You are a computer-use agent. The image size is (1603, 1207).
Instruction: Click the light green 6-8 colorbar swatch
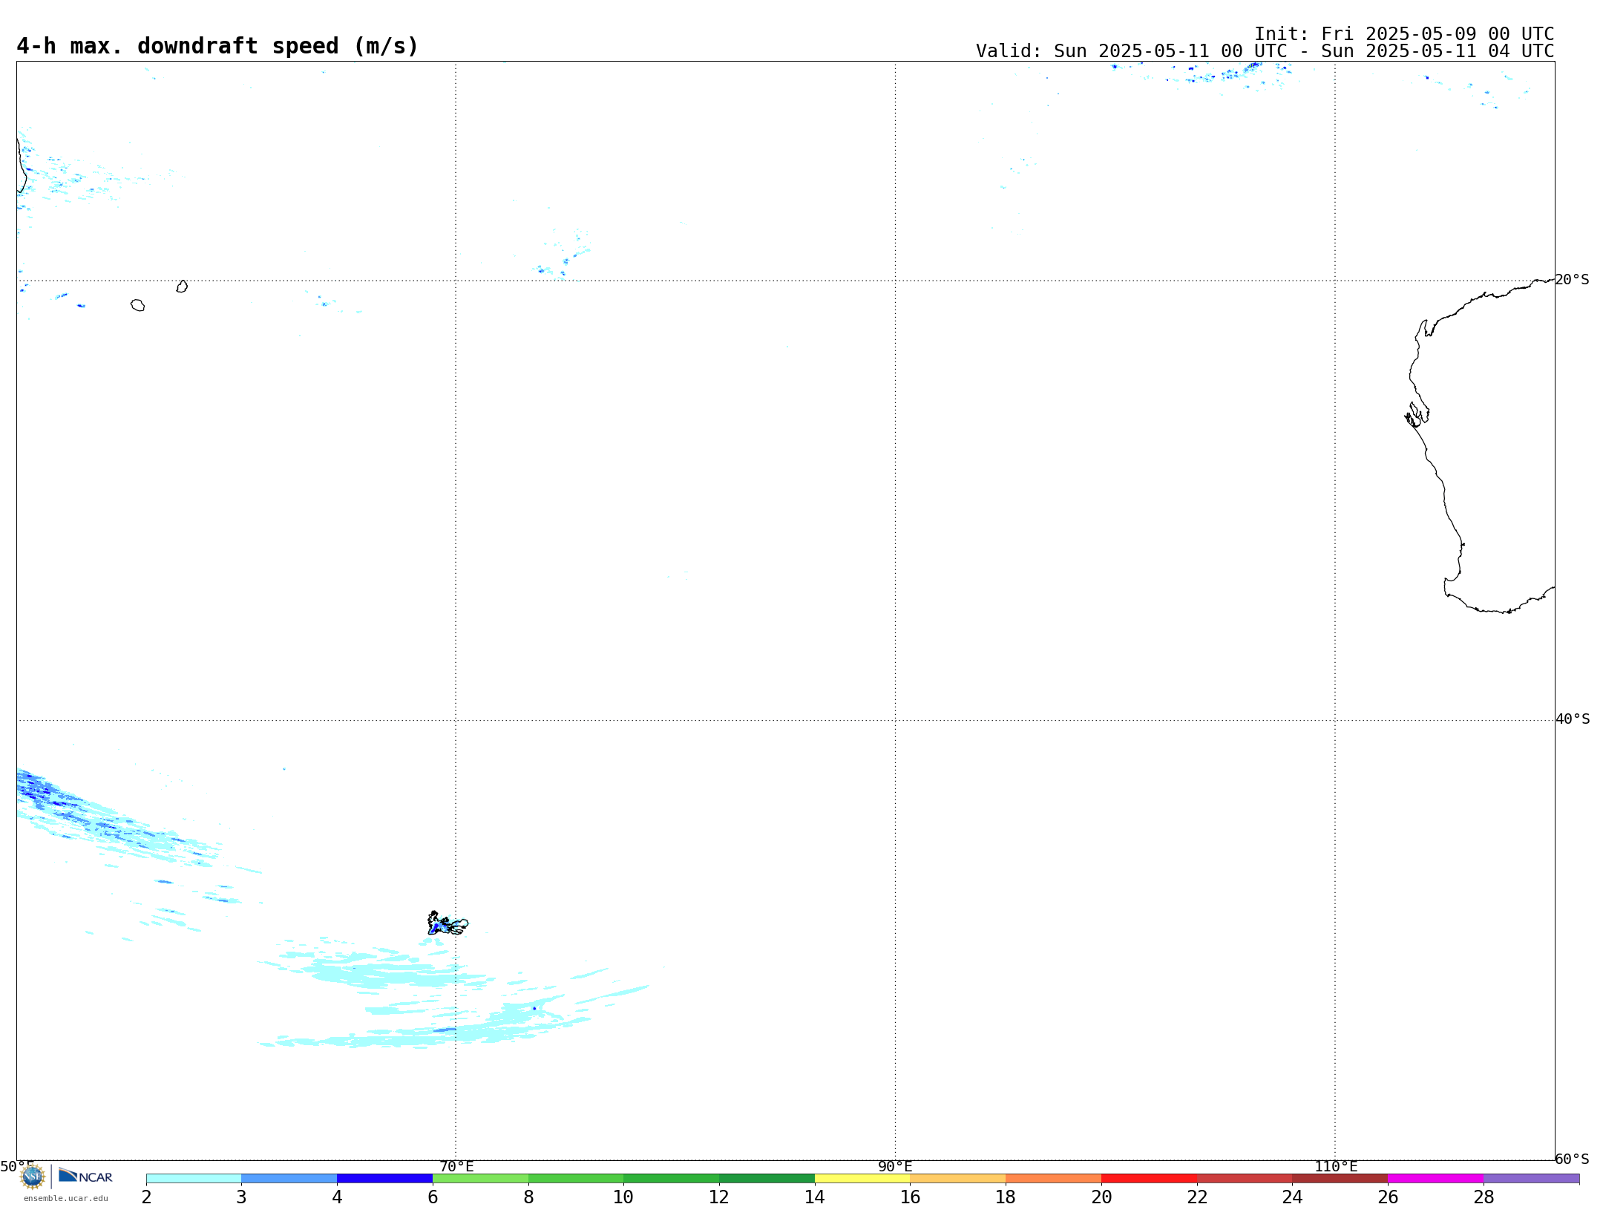480,1178
